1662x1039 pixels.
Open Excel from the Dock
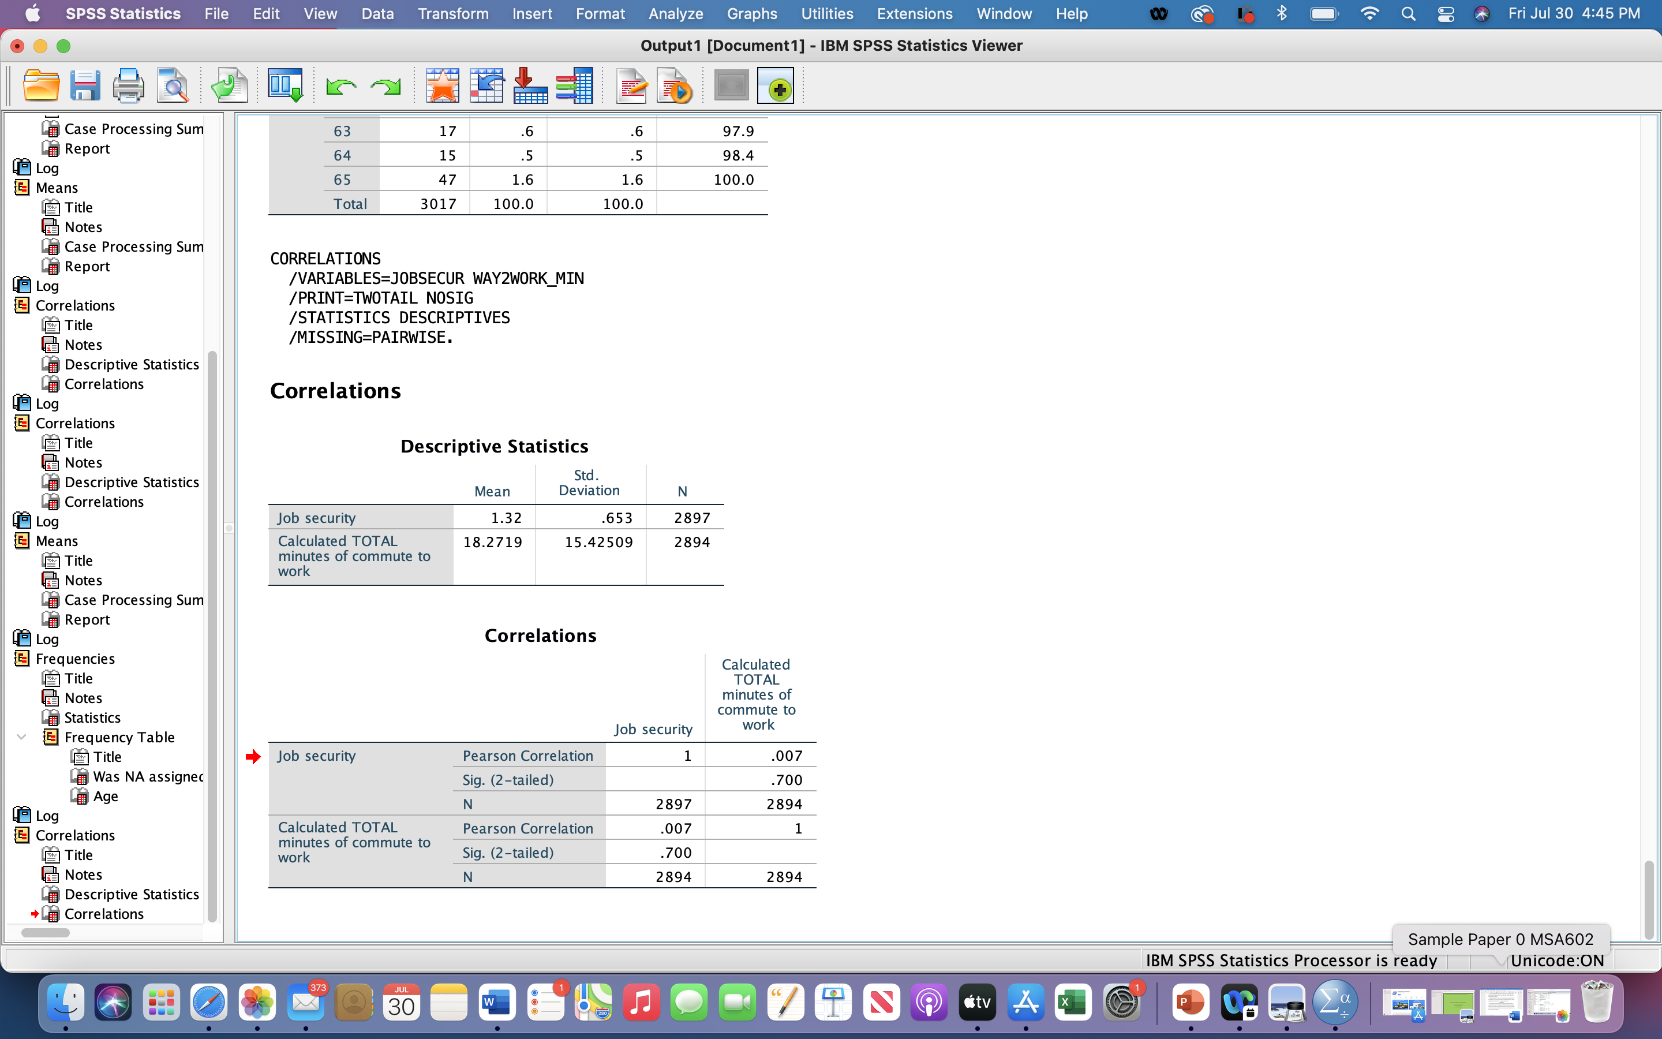point(1073,1003)
